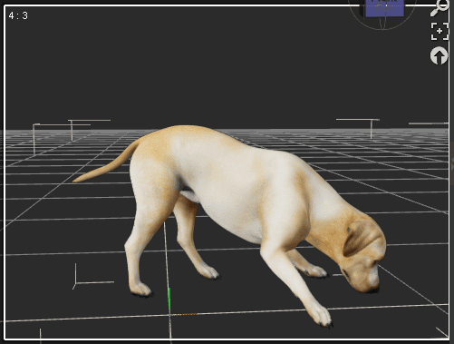Click the frame selection icon with plus
Viewport: 454px width, 344px height.
440,31
